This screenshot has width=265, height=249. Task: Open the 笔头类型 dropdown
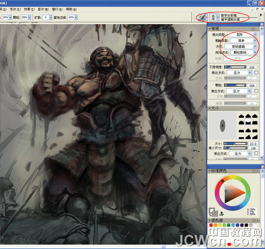[x=242, y=35]
